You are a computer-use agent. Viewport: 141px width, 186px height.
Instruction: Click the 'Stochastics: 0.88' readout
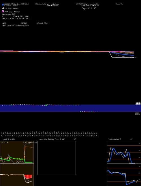(9, 14)
